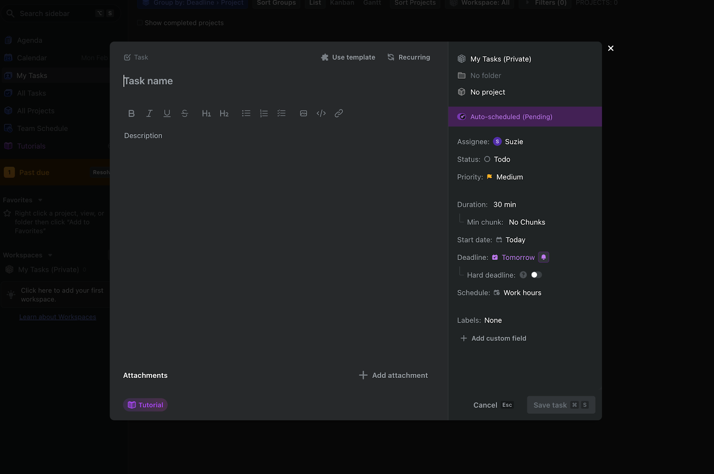Insert a bulleted list
This screenshot has width=714, height=474.
(x=246, y=113)
